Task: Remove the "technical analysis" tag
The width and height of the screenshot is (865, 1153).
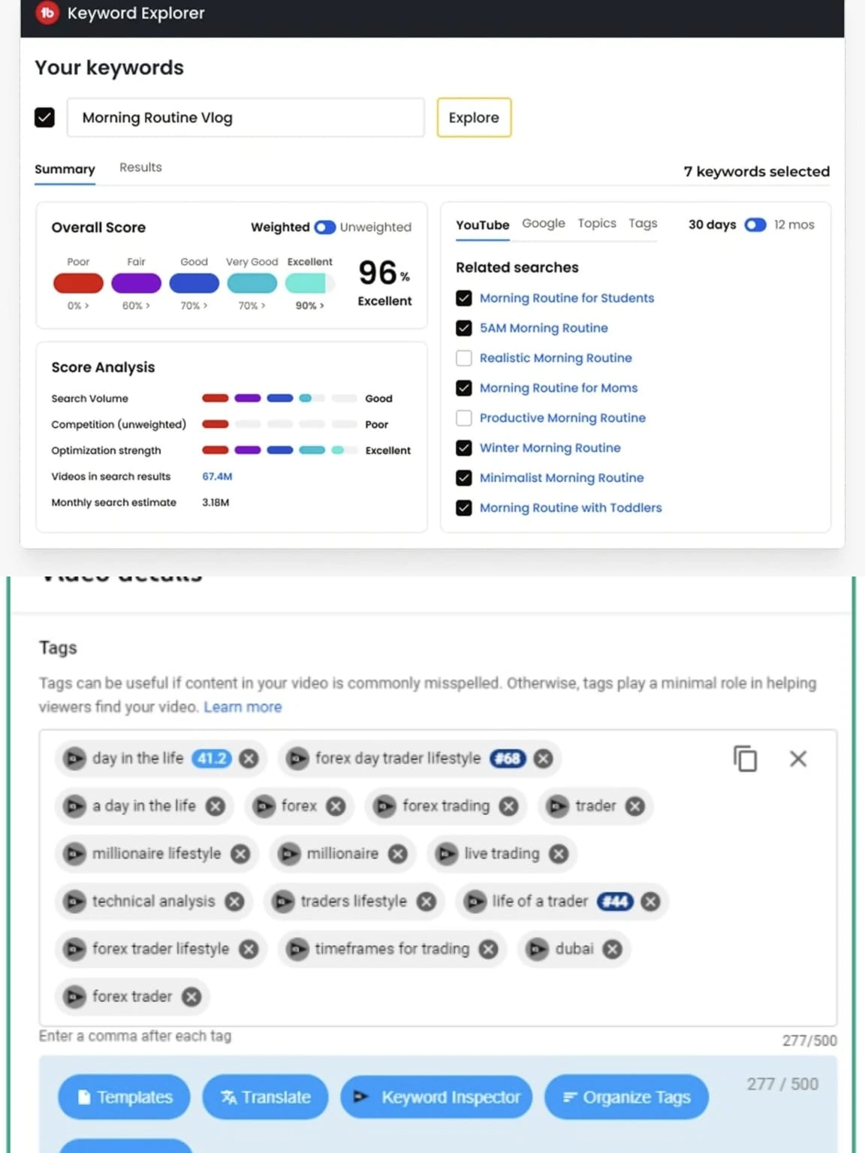Action: coord(236,902)
